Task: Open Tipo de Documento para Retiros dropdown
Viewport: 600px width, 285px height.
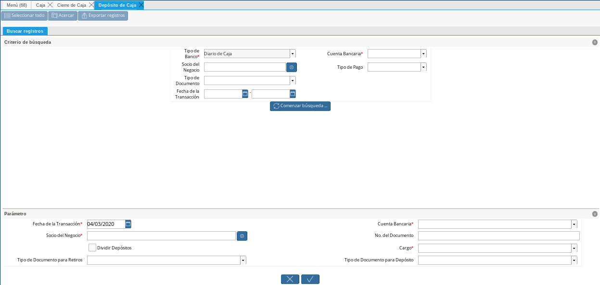Action: [243, 260]
